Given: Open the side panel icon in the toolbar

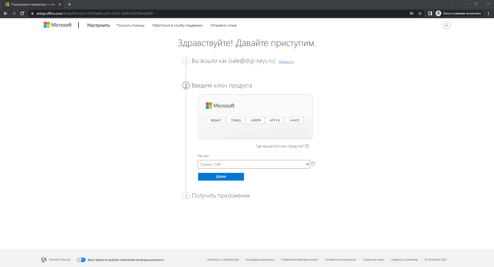Looking at the screenshot, I should 430,13.
